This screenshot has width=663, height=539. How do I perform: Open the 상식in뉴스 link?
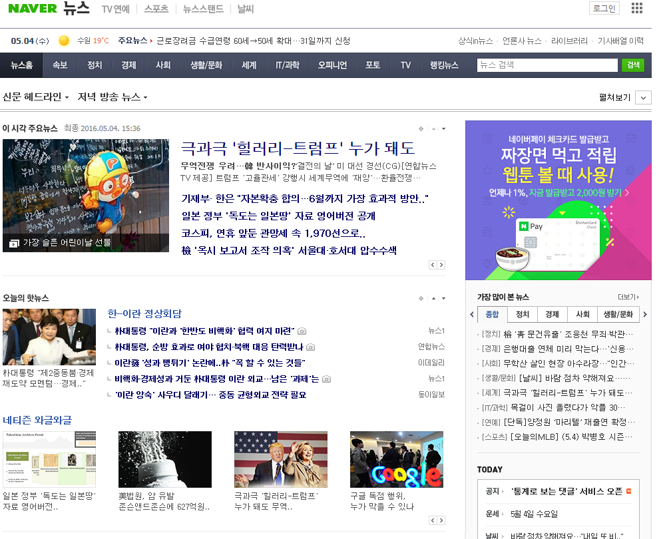pyautogui.click(x=475, y=41)
